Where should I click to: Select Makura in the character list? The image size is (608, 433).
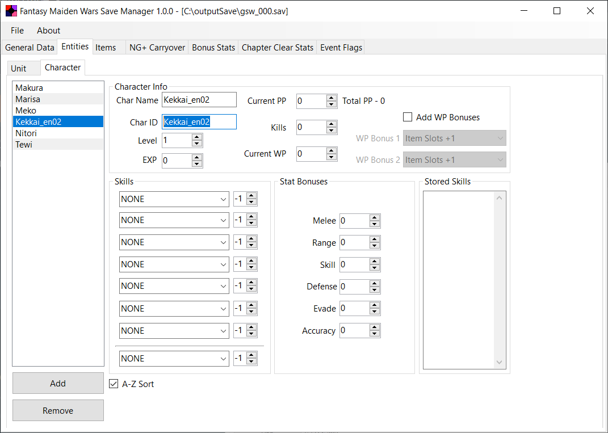[58, 87]
